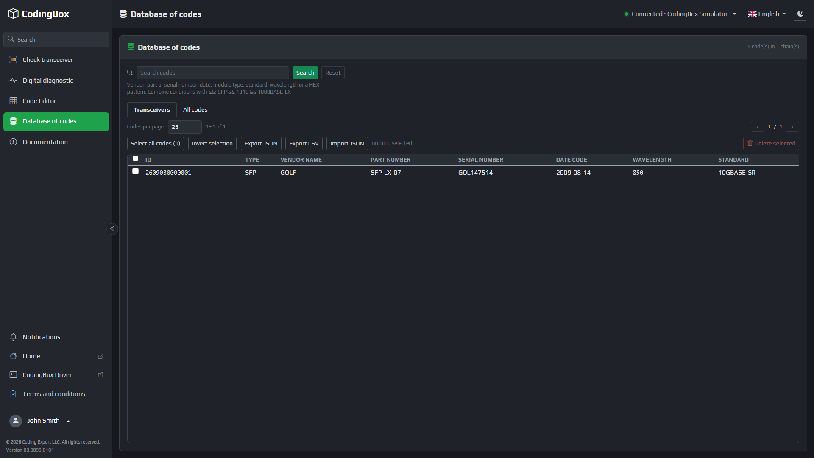Open the Codes per page selector
This screenshot has width=814, height=458.
185,127
